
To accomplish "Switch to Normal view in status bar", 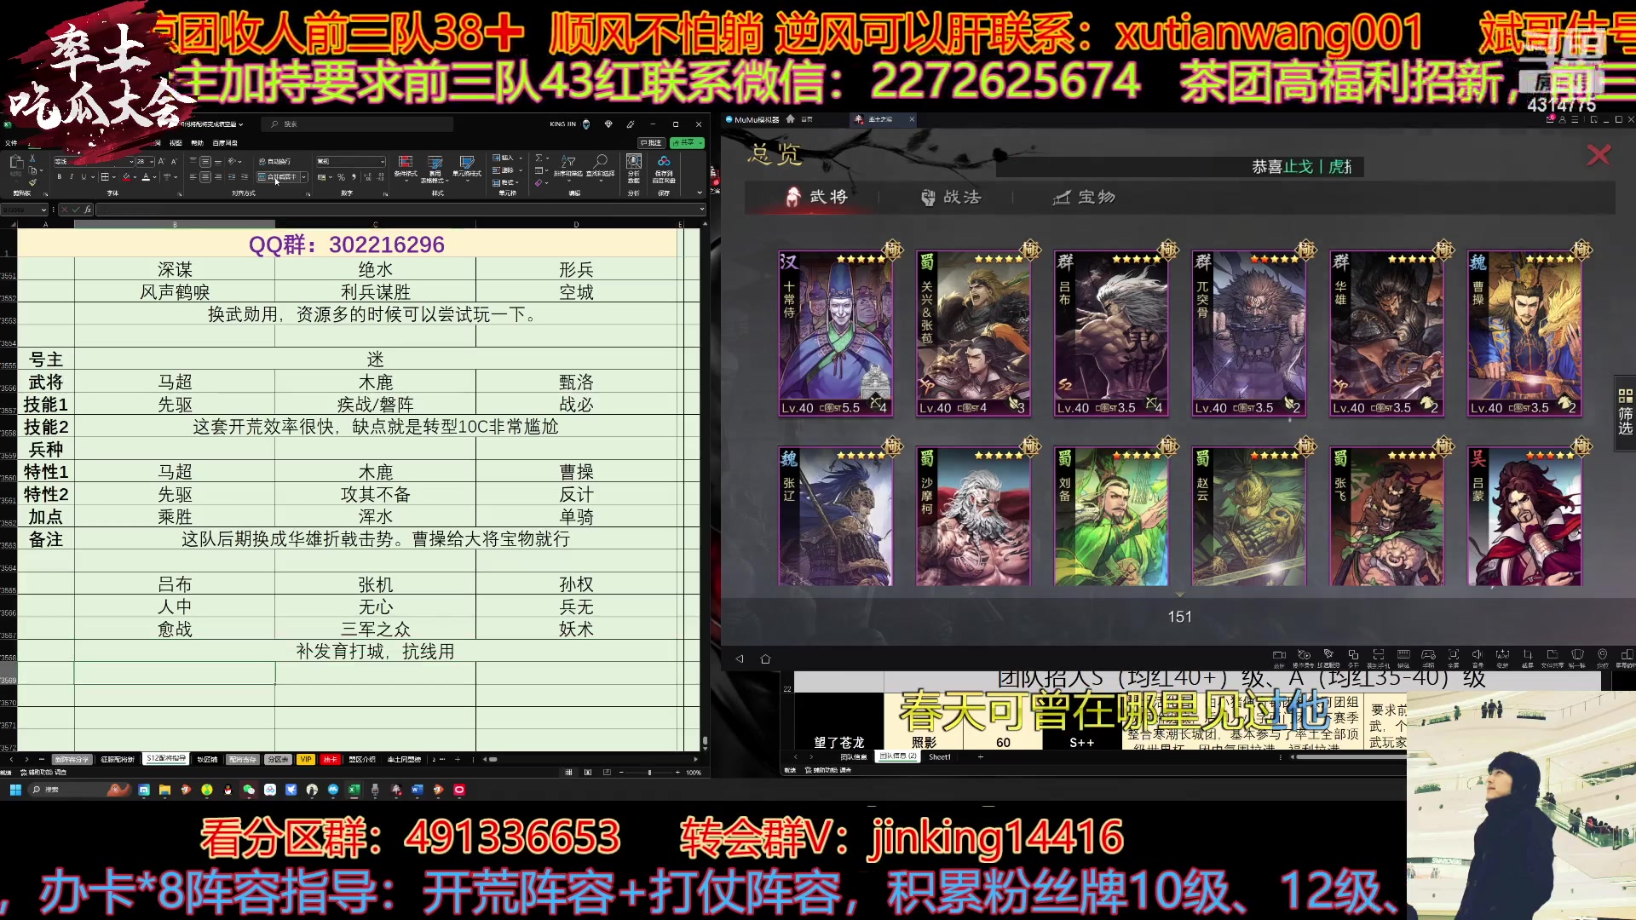I will point(568,773).
